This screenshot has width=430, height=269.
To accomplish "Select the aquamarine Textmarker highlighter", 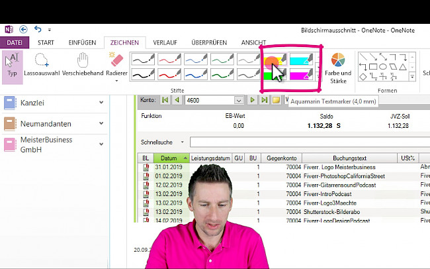I will click(301, 60).
